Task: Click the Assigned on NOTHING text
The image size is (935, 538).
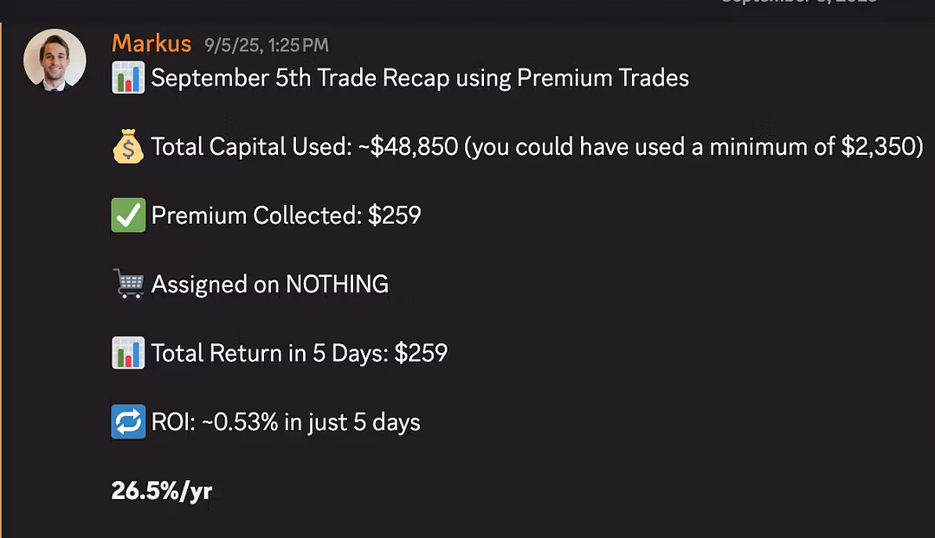Action: [x=269, y=284]
